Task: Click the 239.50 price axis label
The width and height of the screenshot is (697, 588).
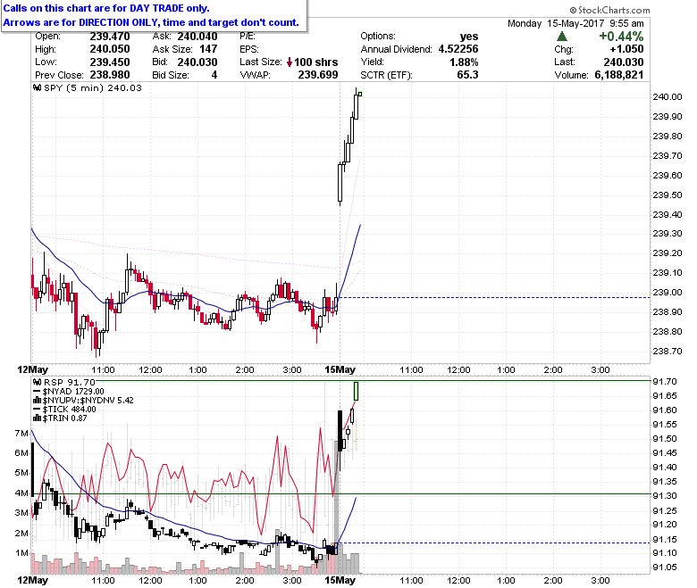Action: point(667,195)
